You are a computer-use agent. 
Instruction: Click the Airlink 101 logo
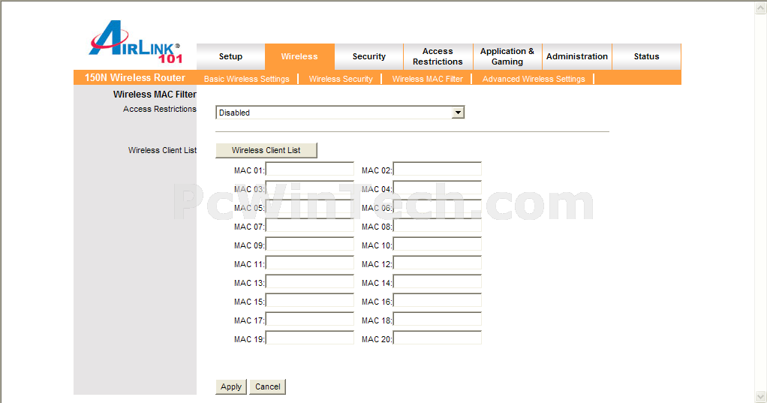(136, 42)
